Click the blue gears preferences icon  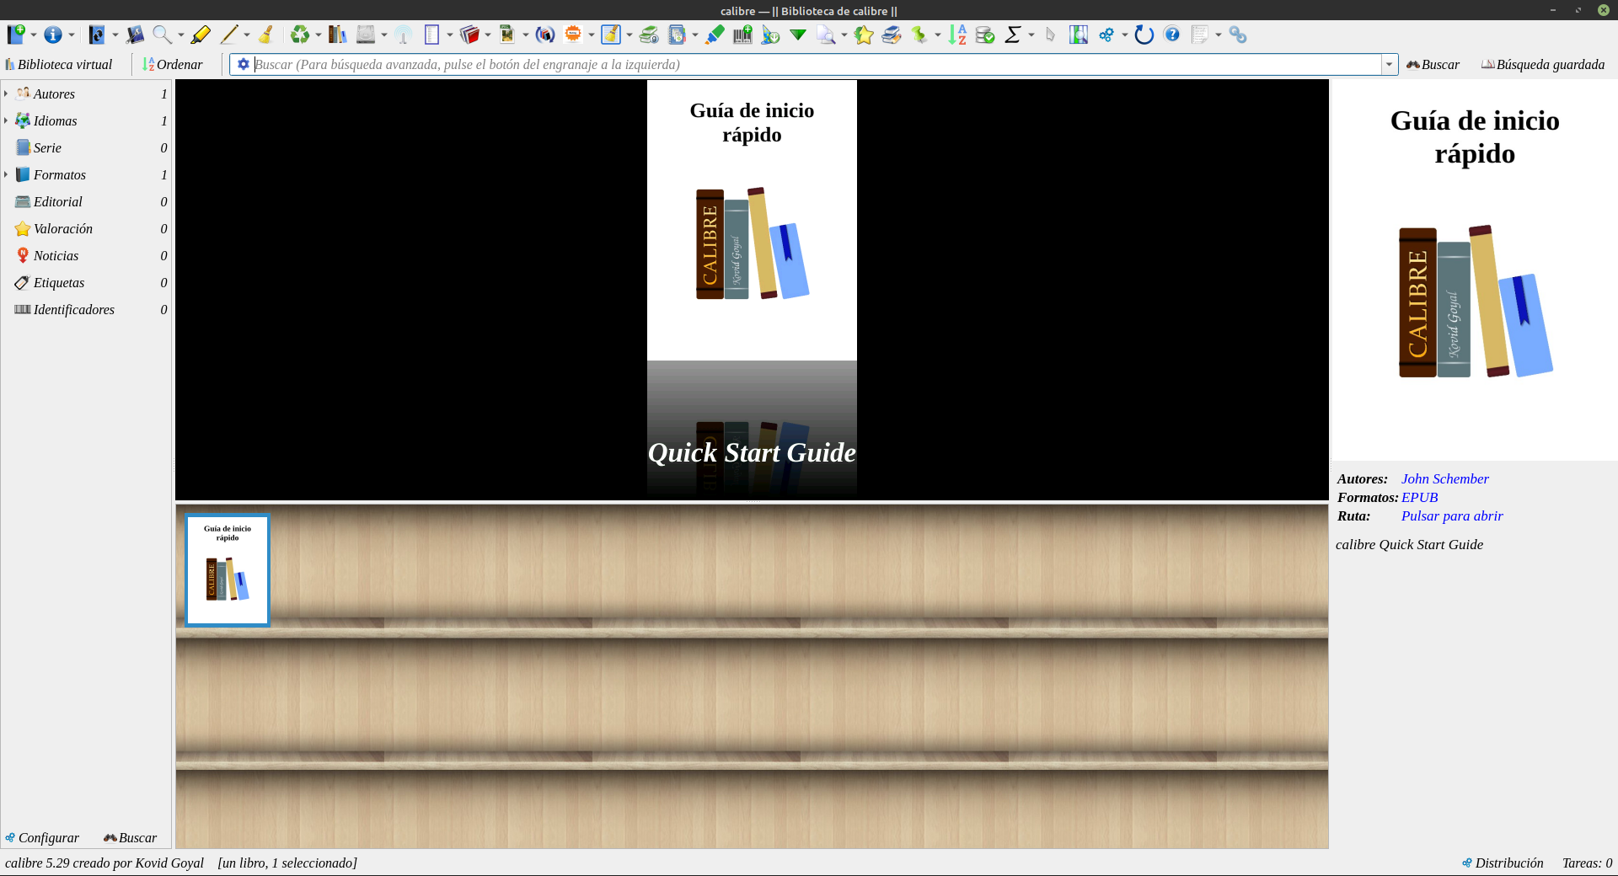pos(1106,35)
